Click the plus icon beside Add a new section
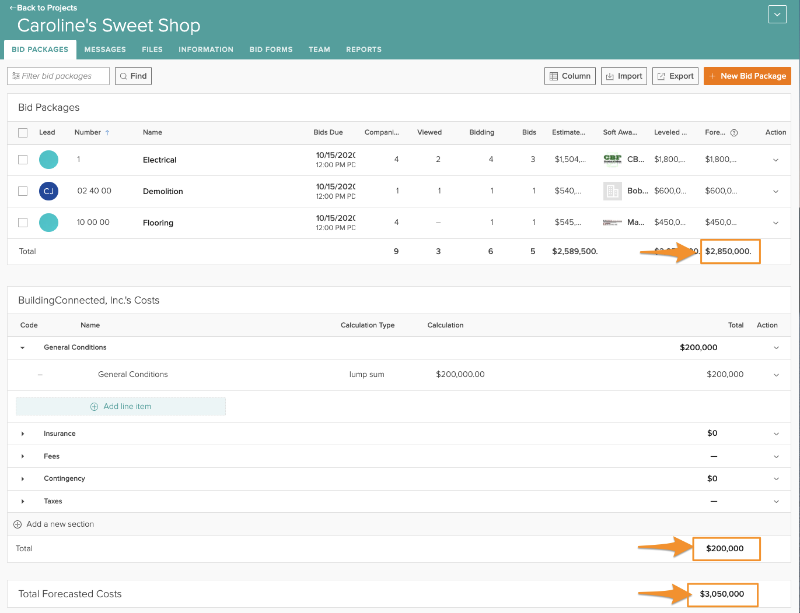 point(18,524)
